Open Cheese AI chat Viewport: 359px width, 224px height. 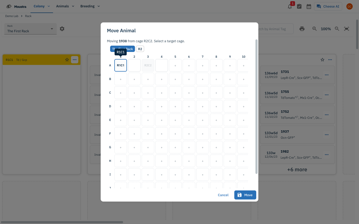click(328, 7)
